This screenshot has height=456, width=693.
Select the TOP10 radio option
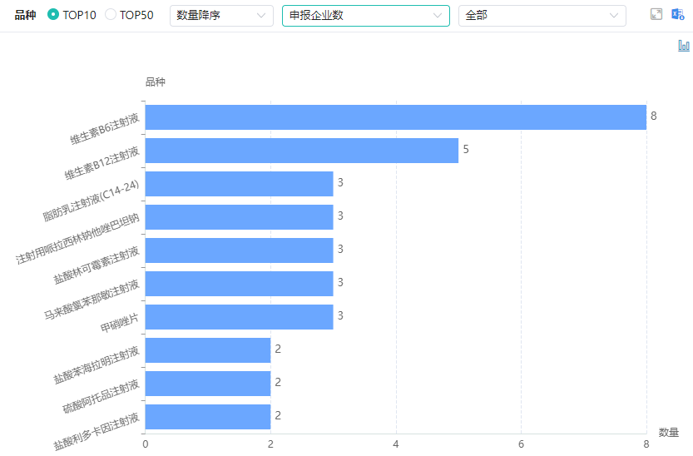click(x=54, y=15)
